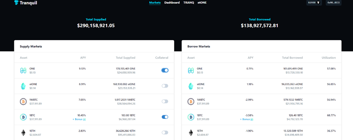Switch to the TRANQ tab

click(x=189, y=3)
